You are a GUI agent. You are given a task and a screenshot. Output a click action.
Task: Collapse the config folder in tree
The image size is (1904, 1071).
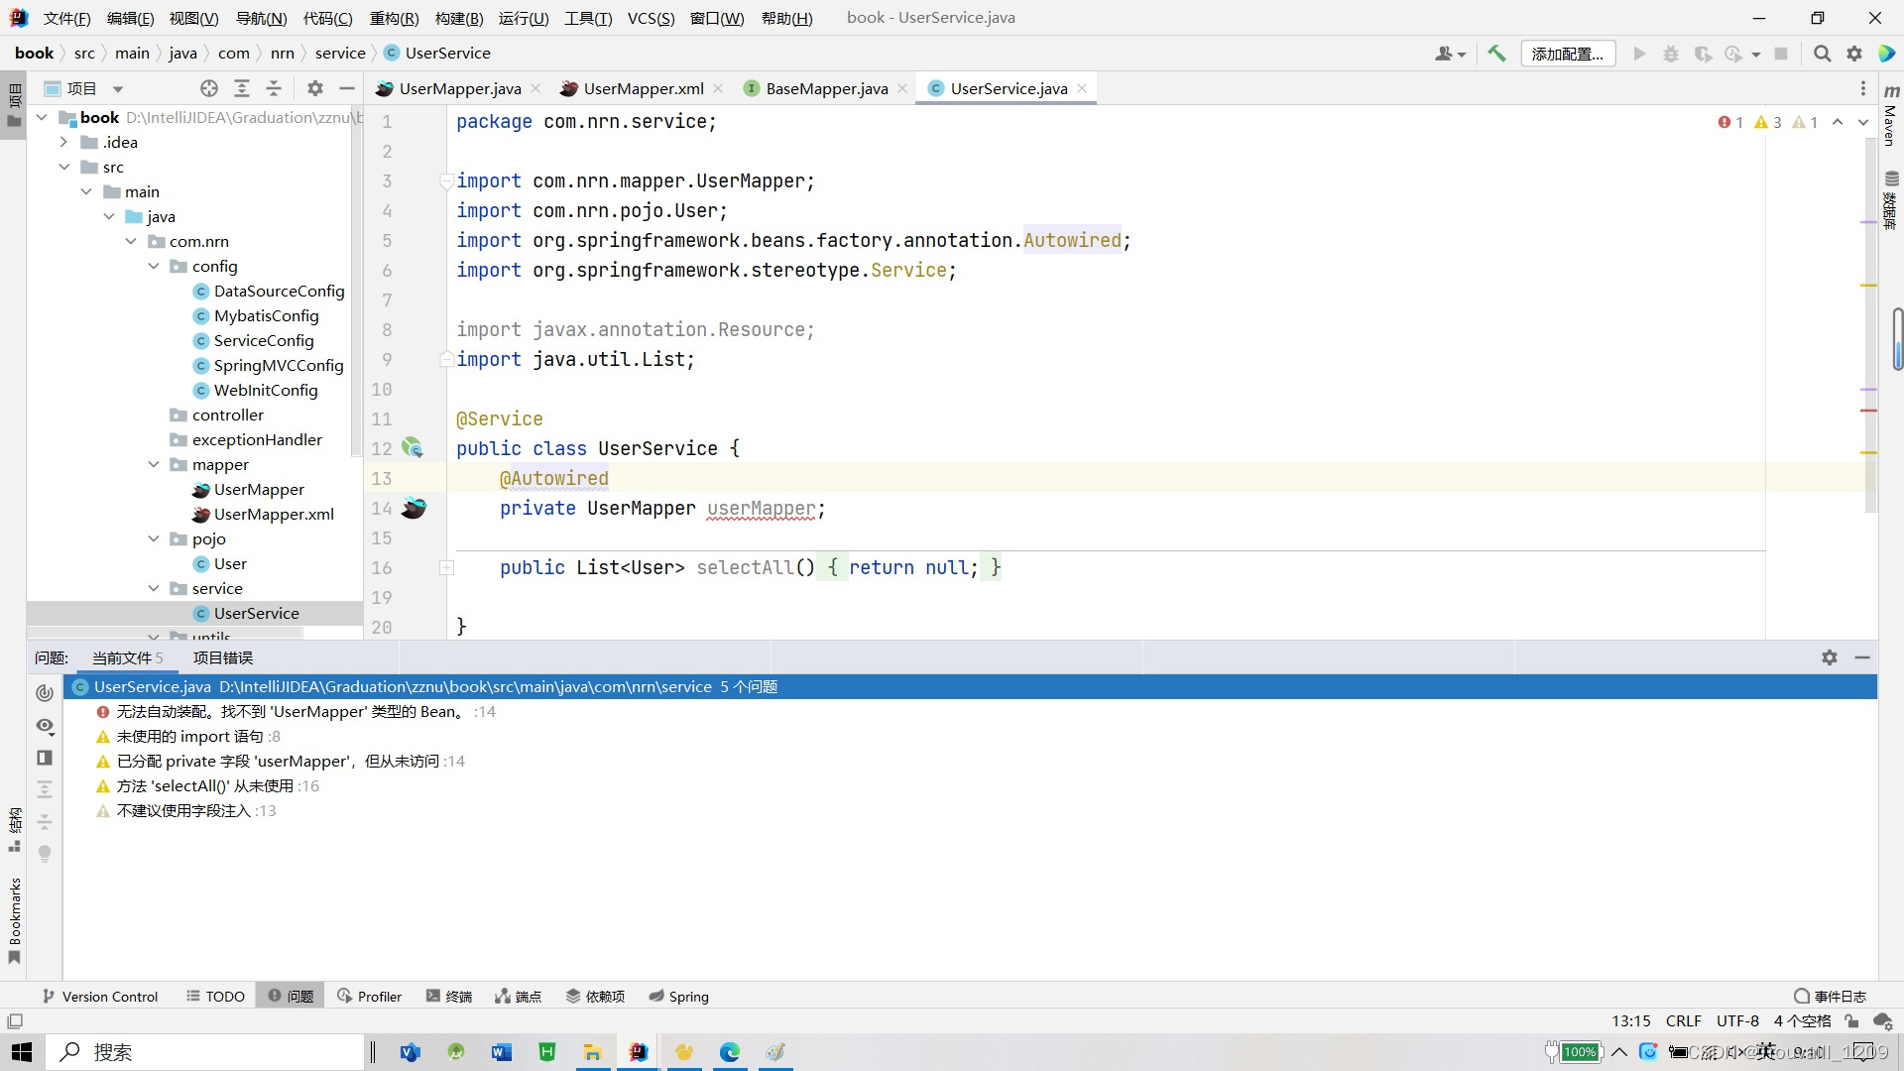click(154, 266)
